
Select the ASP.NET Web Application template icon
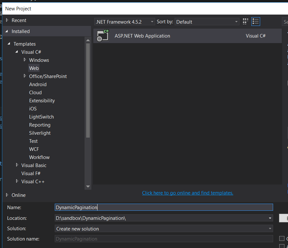pos(102,36)
